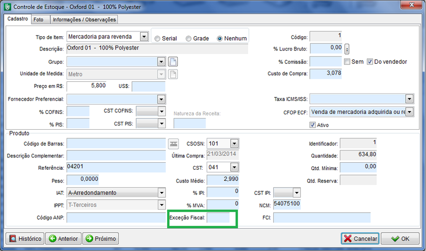Go to previous item with Anterior
The image size is (426, 251).
pos(63,239)
